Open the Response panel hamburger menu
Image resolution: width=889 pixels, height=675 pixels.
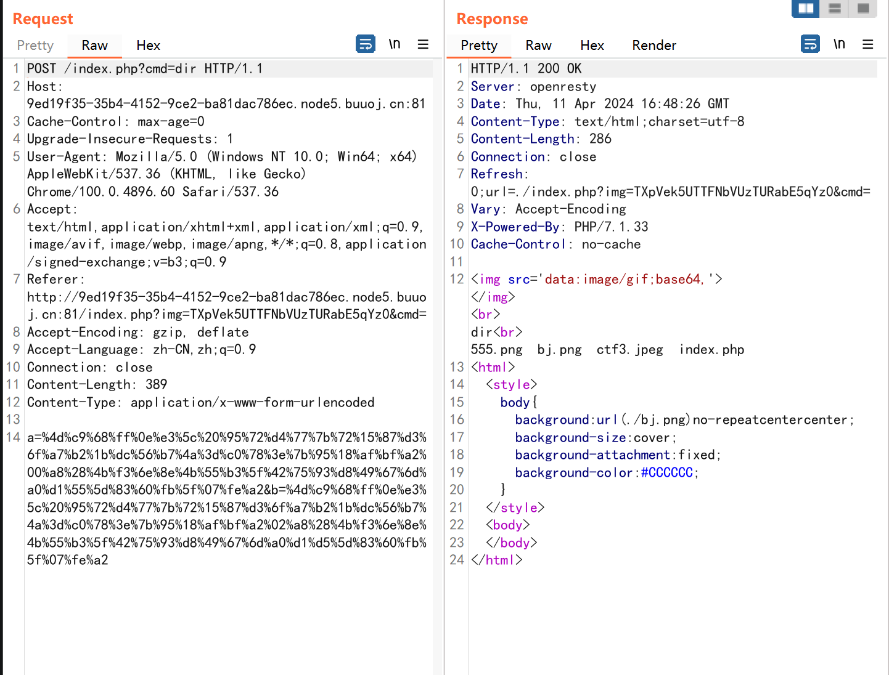[x=868, y=44]
